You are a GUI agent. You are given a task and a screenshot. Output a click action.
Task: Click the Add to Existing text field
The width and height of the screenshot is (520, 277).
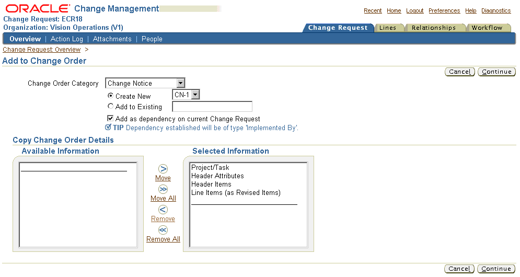[x=212, y=107]
